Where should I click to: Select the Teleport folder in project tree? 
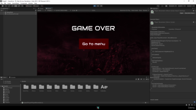[6, 102]
